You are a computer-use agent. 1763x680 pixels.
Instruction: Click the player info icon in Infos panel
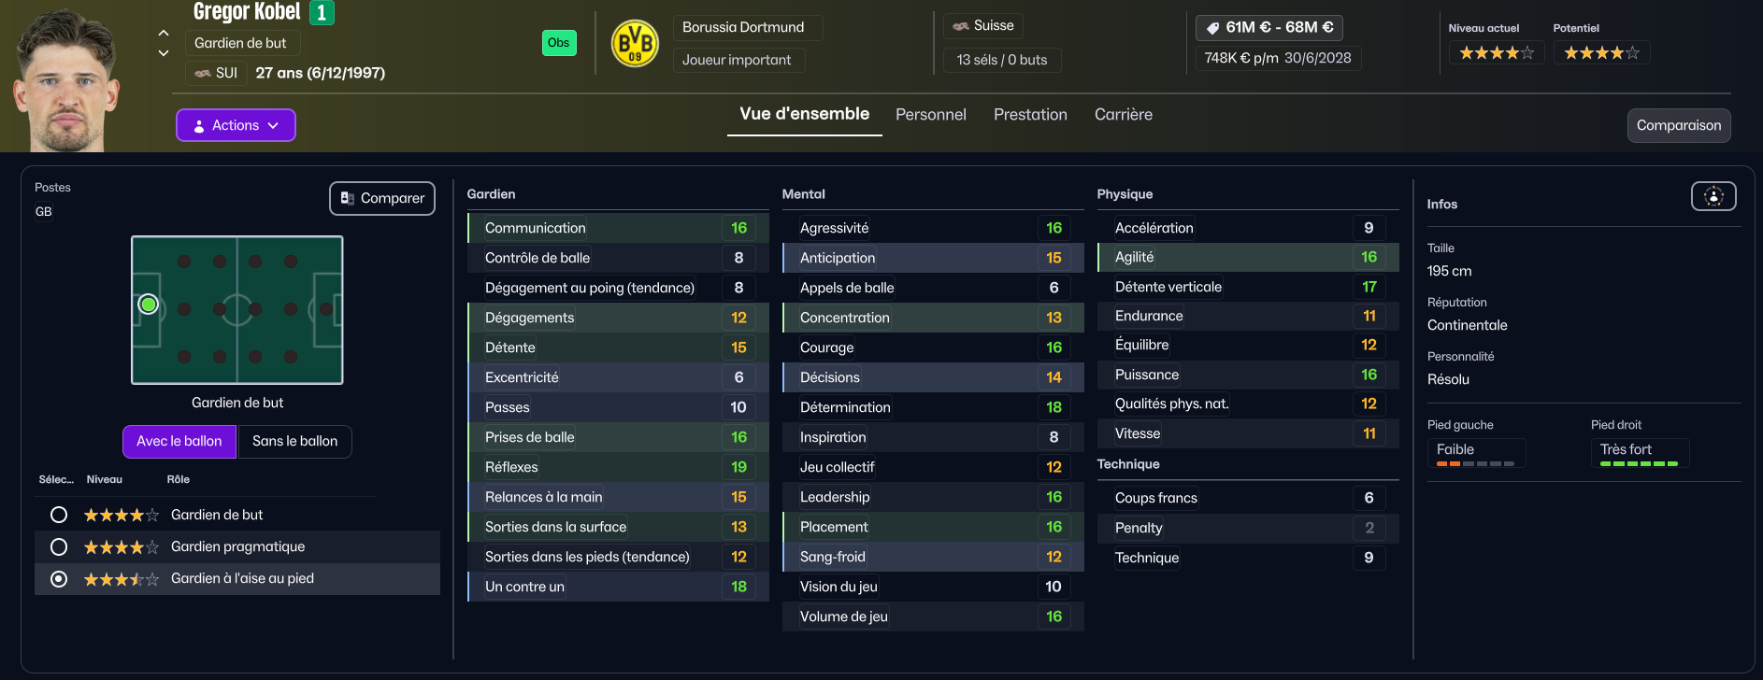point(1713,196)
